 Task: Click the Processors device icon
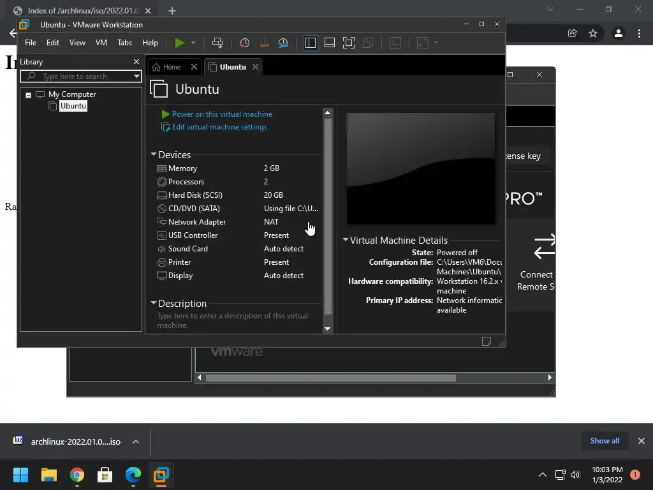[x=161, y=182]
